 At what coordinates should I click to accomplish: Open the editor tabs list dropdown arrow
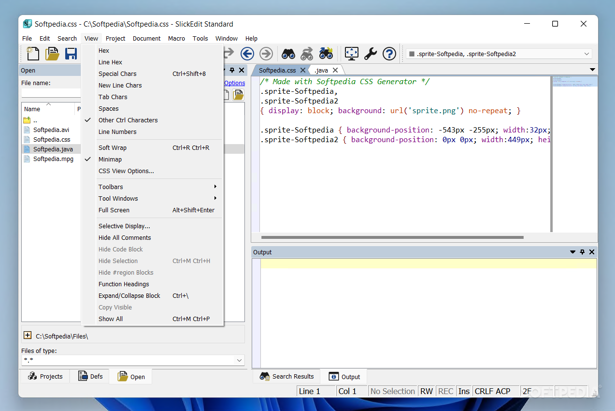592,70
